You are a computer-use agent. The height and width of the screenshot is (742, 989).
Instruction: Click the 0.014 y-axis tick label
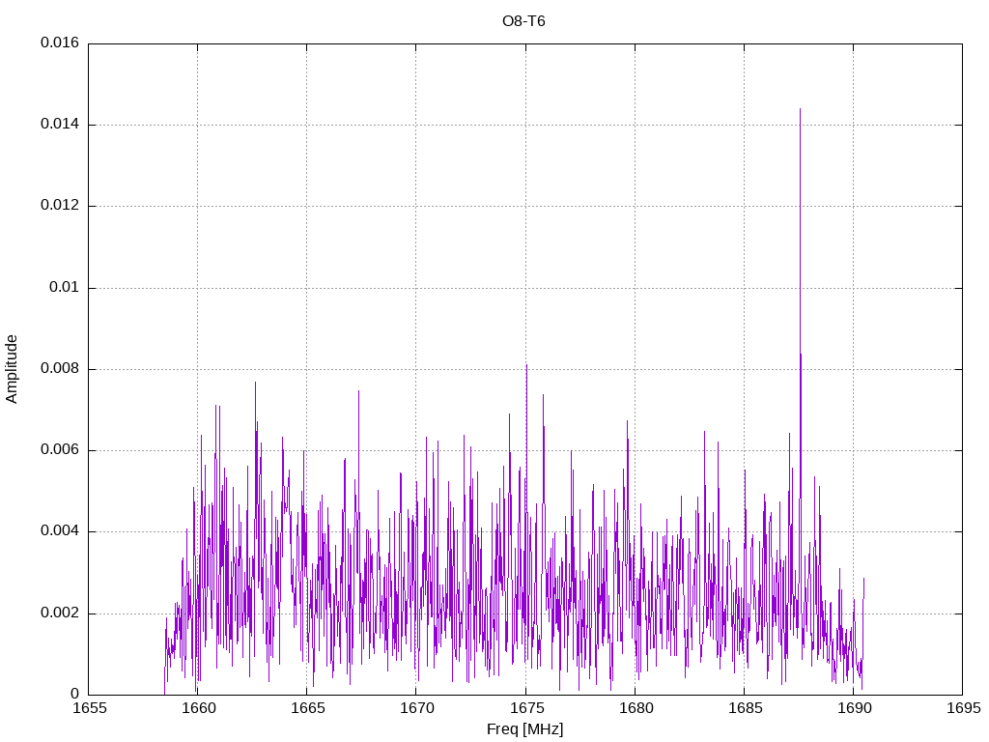[x=60, y=125]
